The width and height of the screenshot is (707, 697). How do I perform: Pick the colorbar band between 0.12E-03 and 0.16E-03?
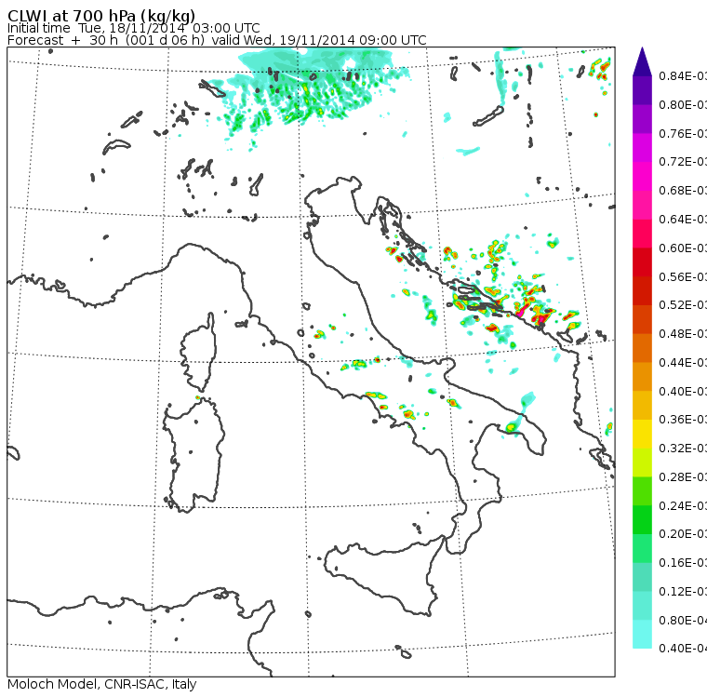(x=642, y=578)
